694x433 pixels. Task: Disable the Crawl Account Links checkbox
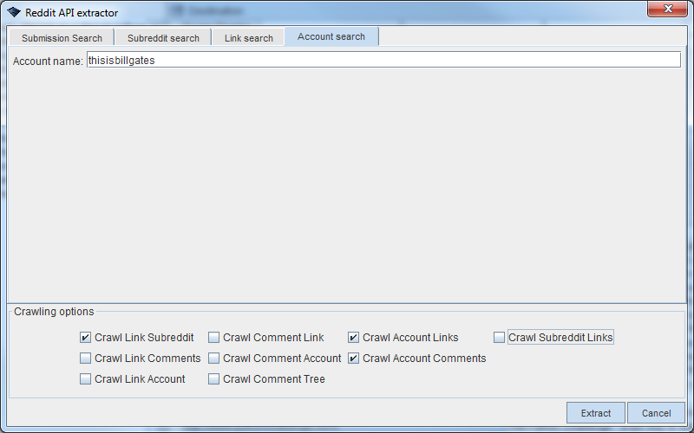coord(354,338)
